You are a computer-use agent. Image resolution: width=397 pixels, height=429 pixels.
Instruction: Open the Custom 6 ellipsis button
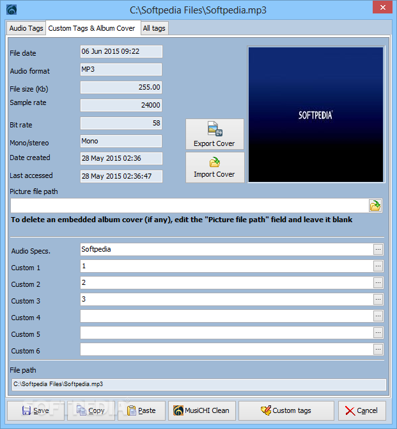pos(378,350)
